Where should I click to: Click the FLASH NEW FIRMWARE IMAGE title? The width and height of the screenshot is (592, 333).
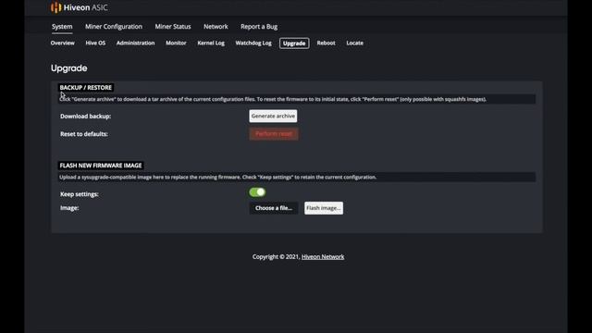(x=101, y=166)
